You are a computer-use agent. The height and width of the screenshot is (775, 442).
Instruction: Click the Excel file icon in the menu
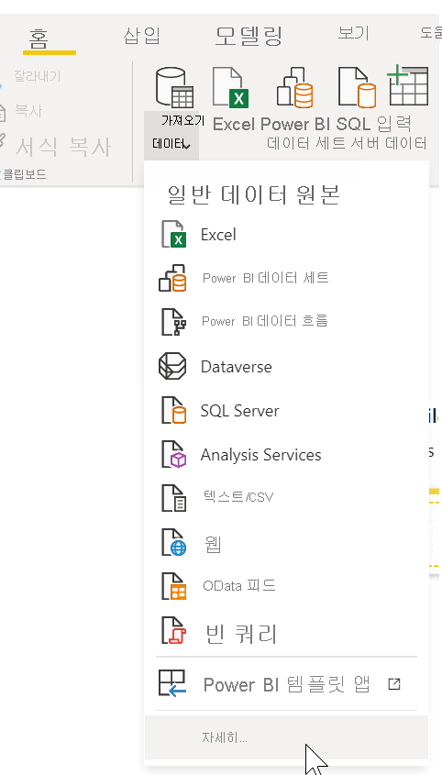(x=173, y=234)
